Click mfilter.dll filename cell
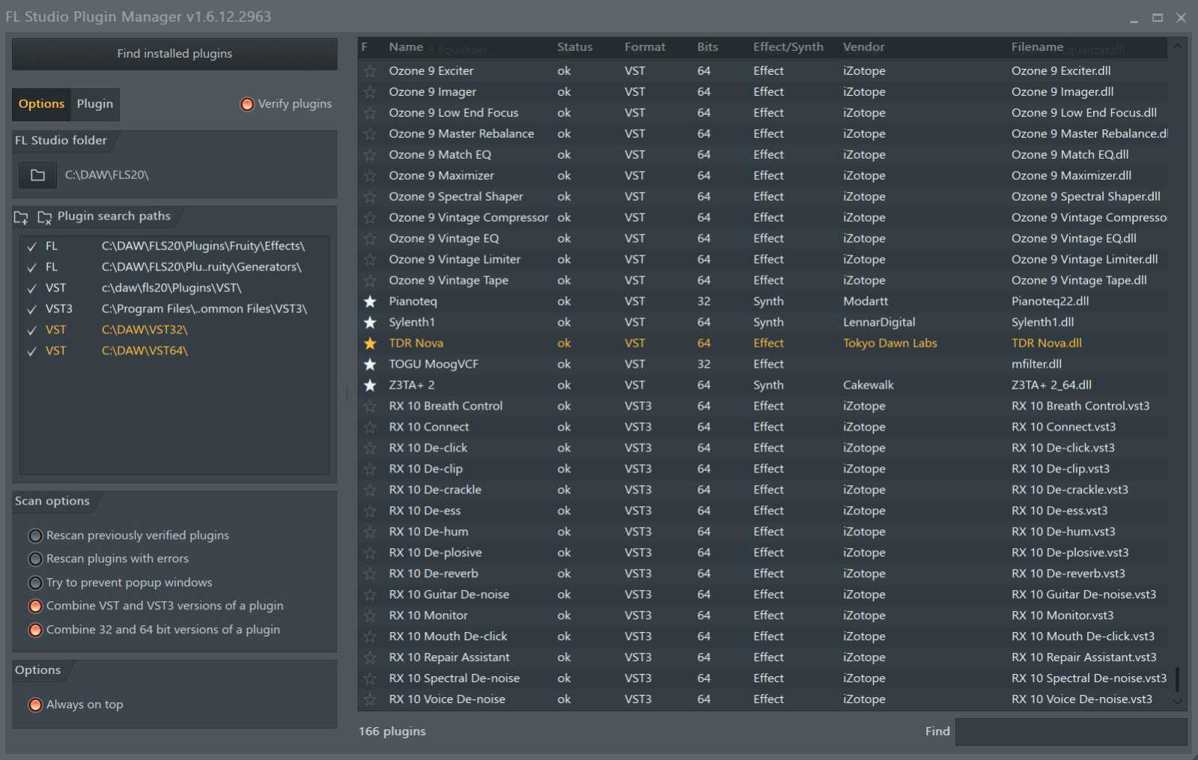1198x760 pixels. (x=1036, y=365)
